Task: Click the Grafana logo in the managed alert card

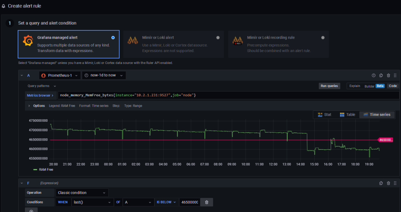Action: click(x=28, y=41)
